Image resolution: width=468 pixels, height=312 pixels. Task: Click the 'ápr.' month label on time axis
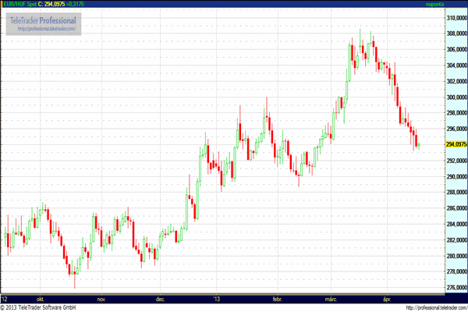click(385, 299)
